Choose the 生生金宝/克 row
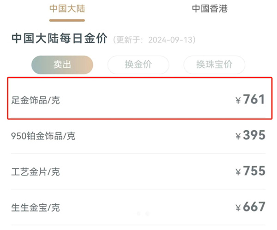Screen dimensions: 277x230 click(36, 207)
